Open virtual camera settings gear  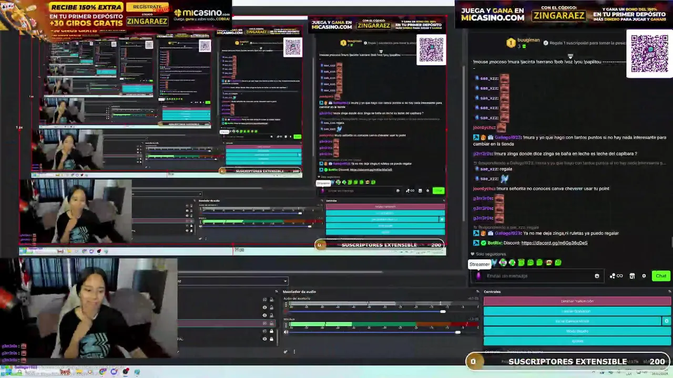coord(667,321)
